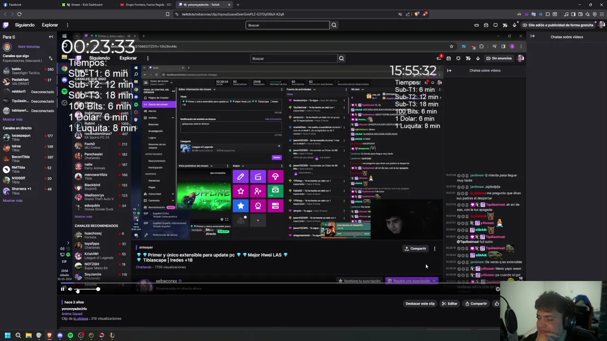This screenshot has width=607, height=341.
Task: Open Spotify from the taskbar
Action: coord(70,335)
